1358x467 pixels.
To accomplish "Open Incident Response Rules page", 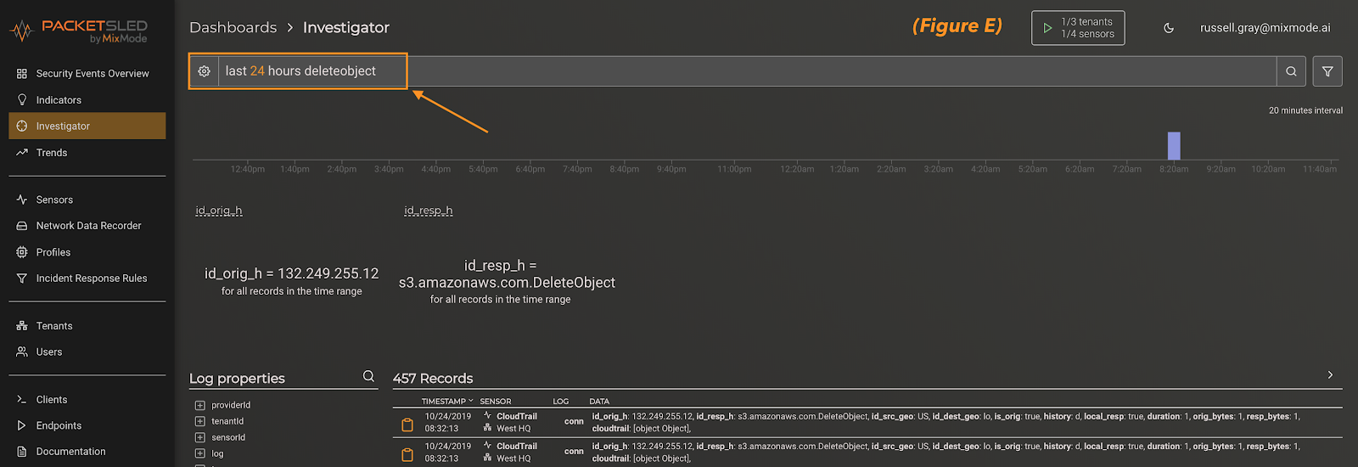I will click(x=87, y=279).
